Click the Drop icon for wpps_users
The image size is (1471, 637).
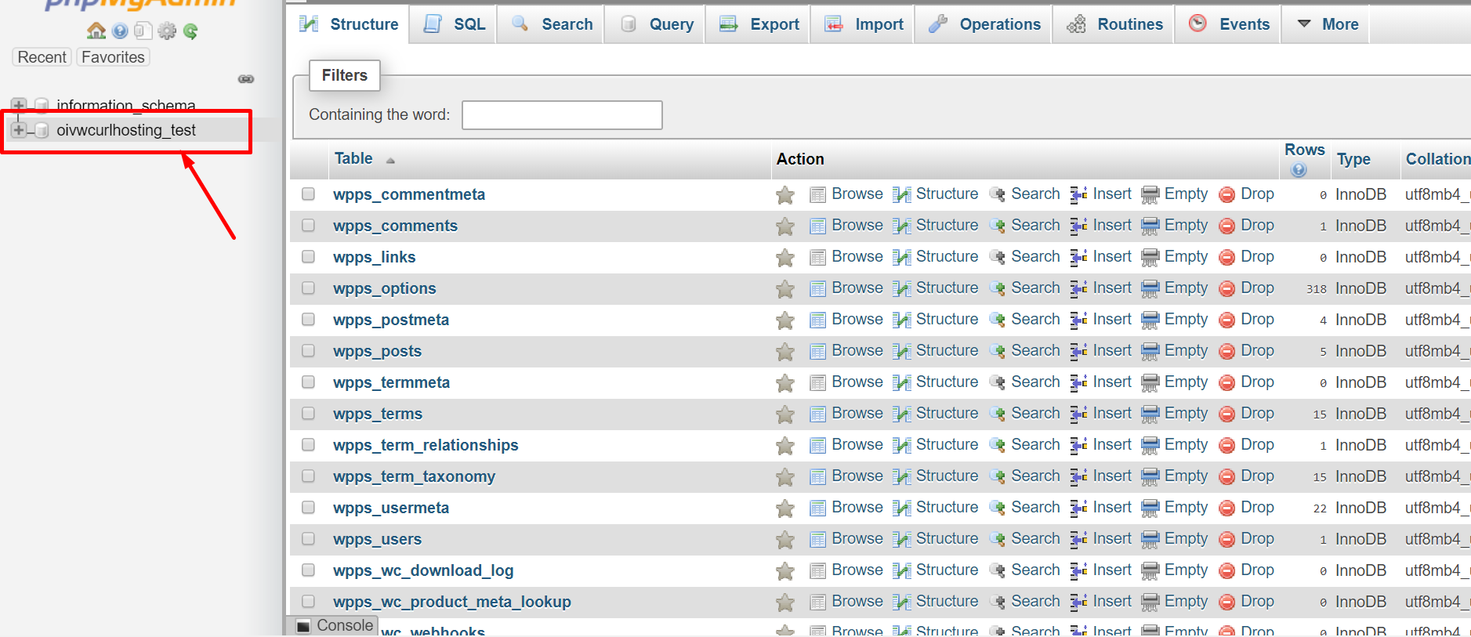[1227, 539]
